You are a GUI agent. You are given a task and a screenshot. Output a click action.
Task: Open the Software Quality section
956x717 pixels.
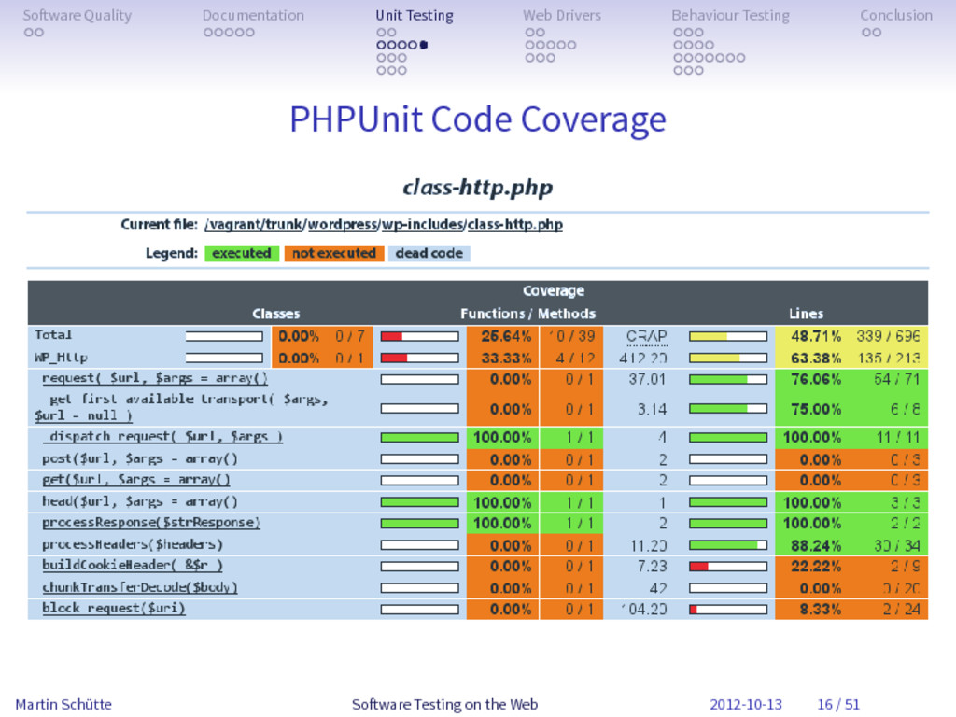tap(77, 15)
